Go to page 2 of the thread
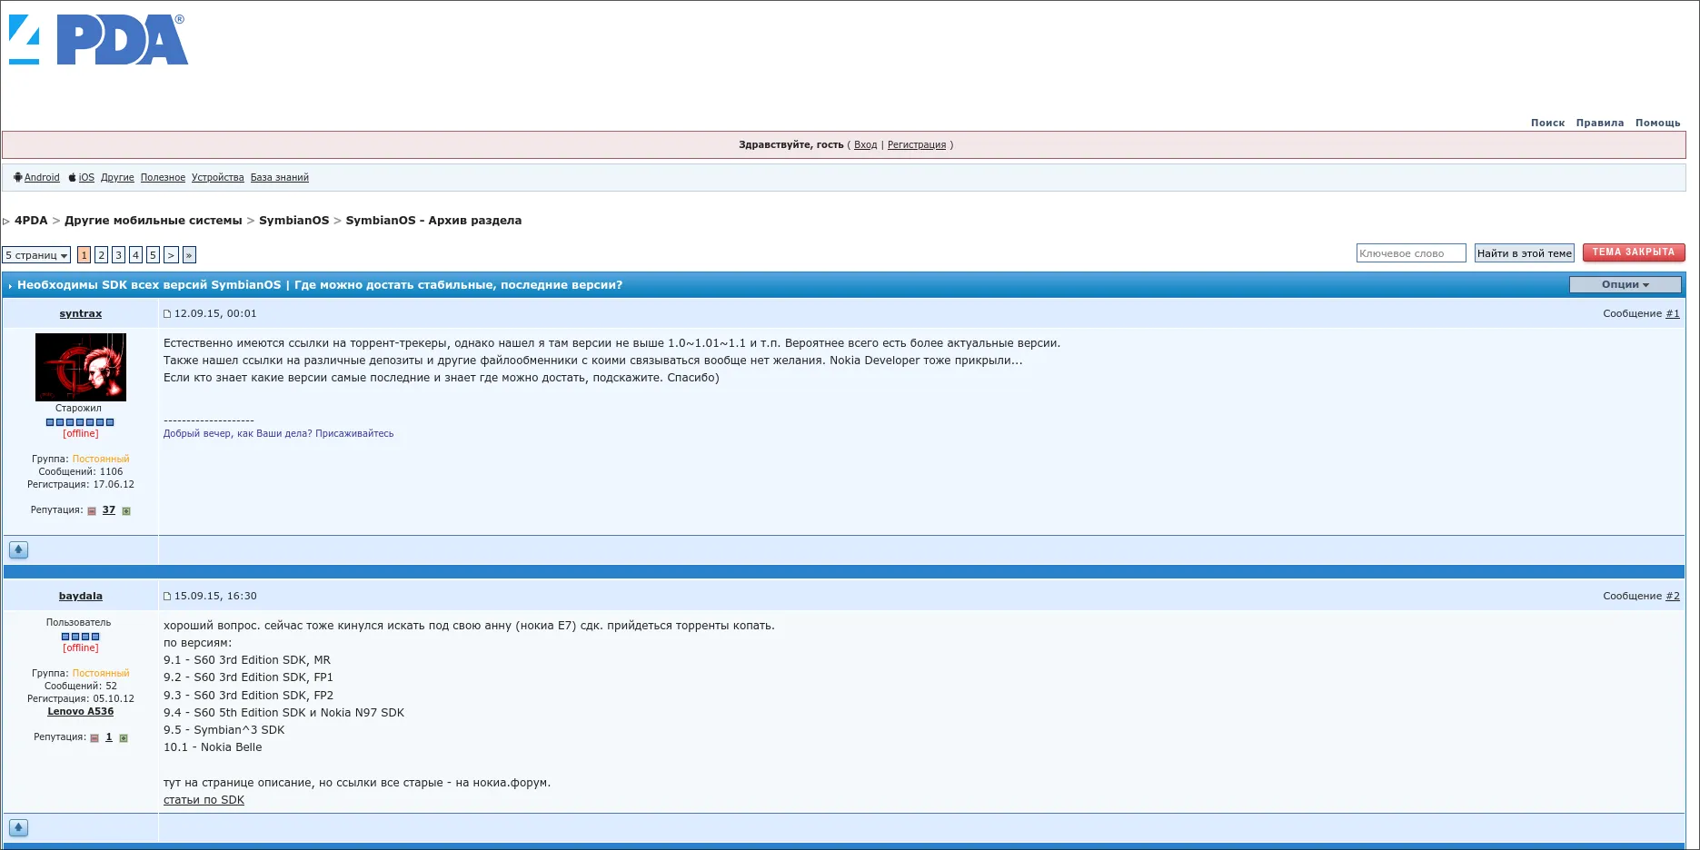The height and width of the screenshot is (850, 1700). tap(101, 255)
